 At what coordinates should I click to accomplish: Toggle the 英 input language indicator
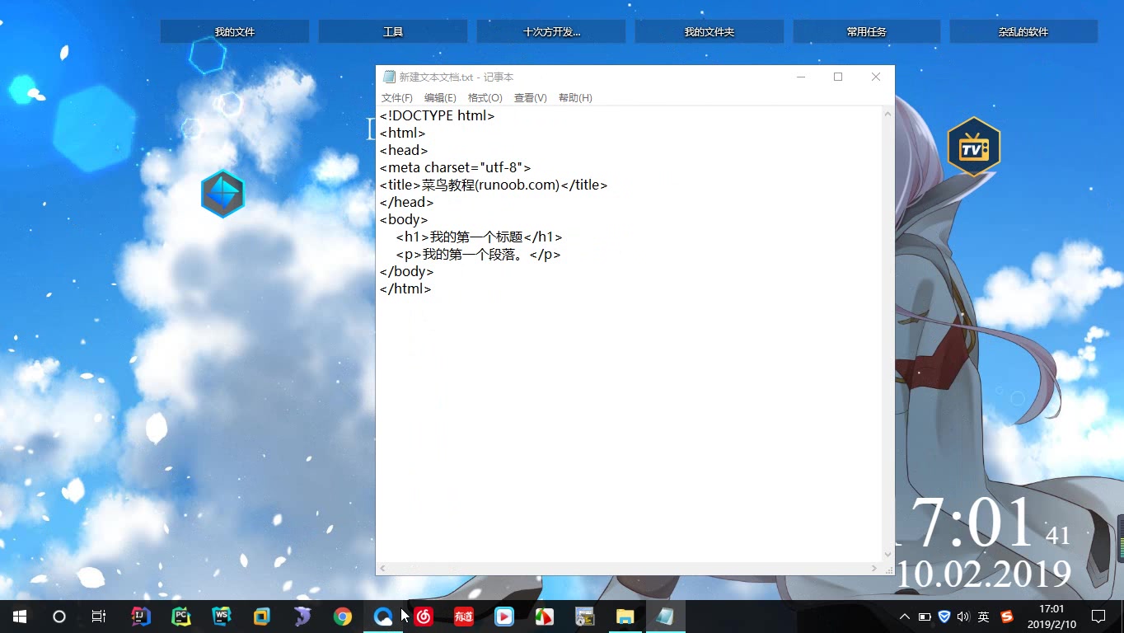tap(984, 617)
